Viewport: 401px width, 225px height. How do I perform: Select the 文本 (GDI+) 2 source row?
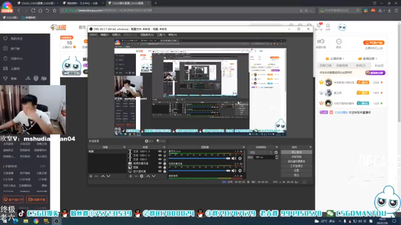[147, 156]
